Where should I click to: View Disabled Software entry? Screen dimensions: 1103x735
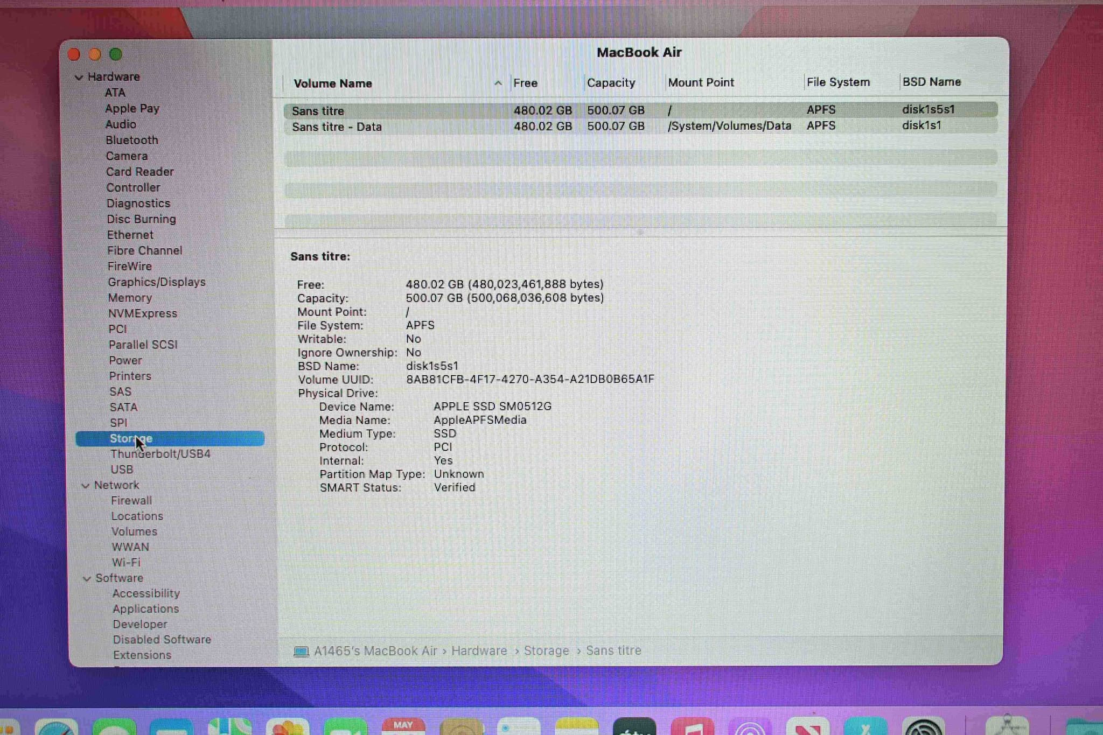[162, 640]
